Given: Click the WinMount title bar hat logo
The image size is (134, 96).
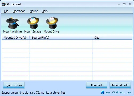Looking at the screenshot, I should click(4, 4).
